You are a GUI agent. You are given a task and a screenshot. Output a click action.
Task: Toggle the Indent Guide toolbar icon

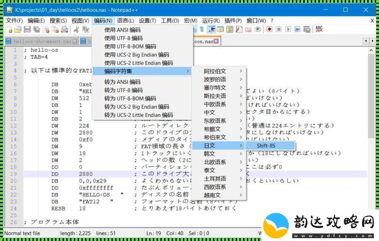tap(212, 30)
